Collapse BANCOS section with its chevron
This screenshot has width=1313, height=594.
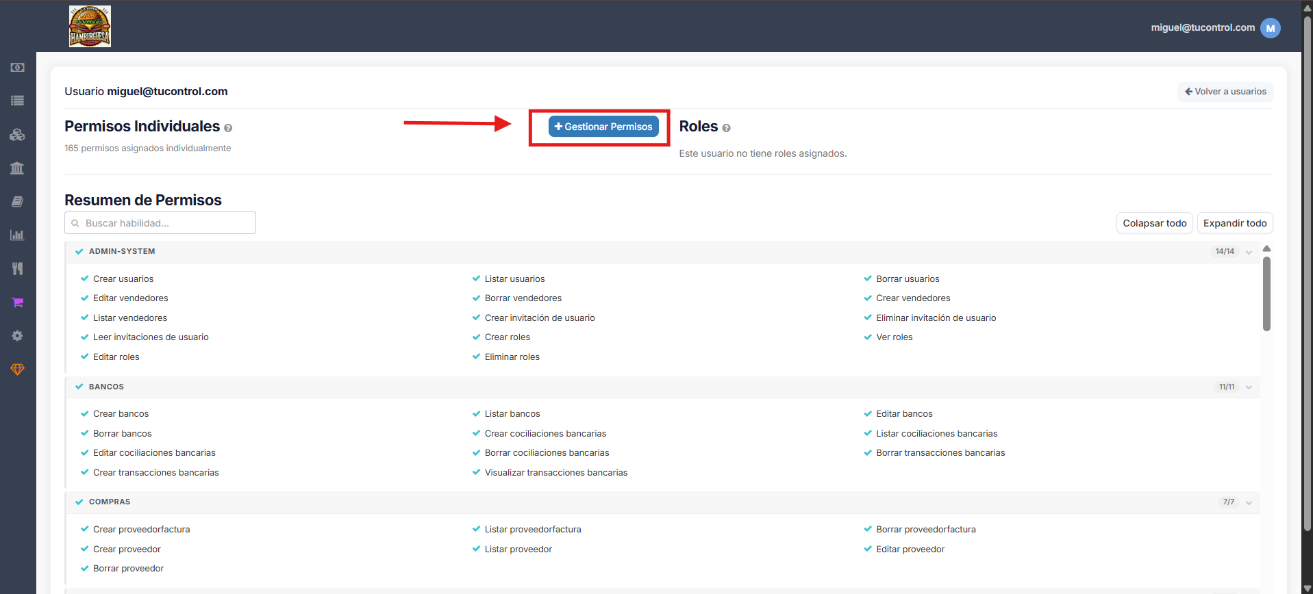1249,387
